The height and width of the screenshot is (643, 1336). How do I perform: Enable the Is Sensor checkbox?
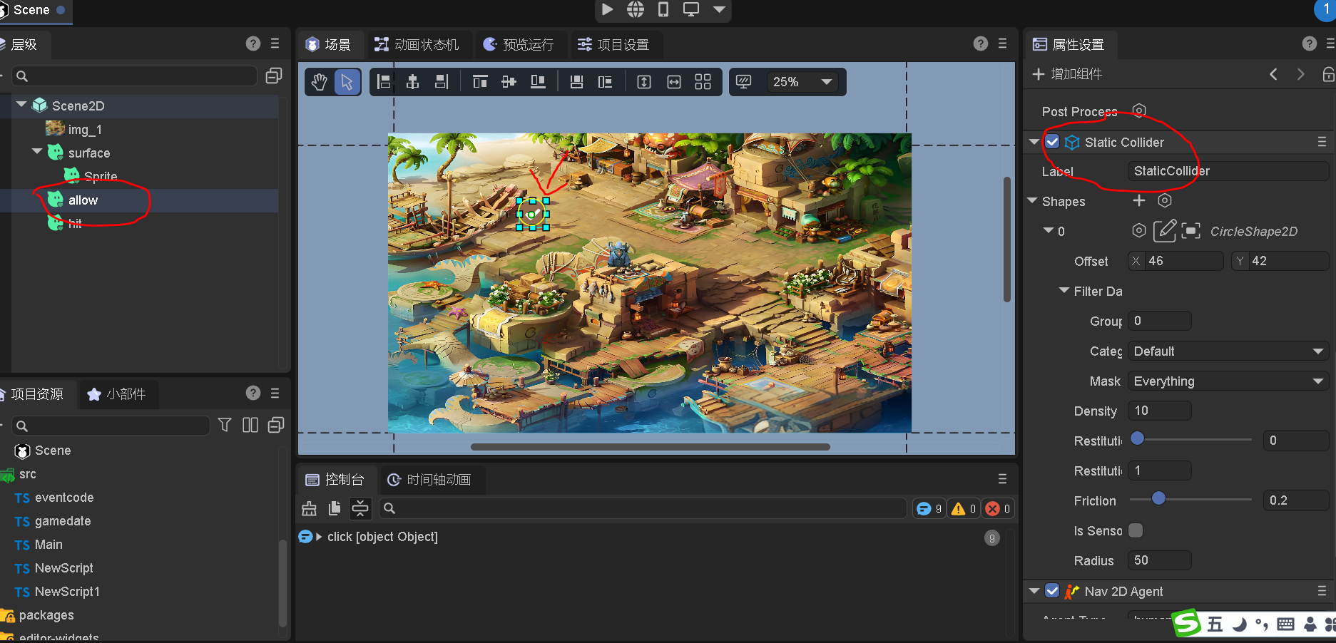pyautogui.click(x=1136, y=530)
